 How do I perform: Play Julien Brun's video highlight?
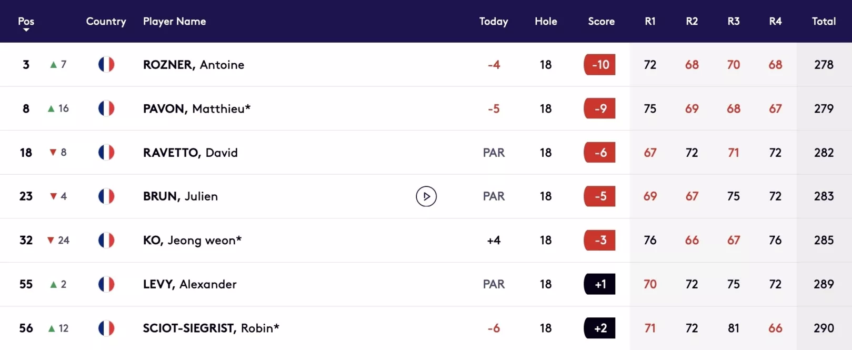(x=426, y=196)
